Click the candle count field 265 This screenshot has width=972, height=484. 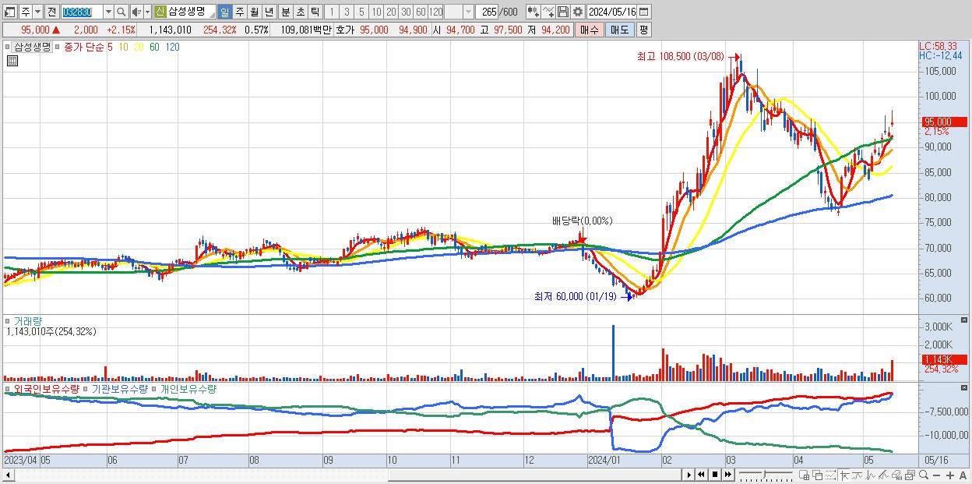click(x=487, y=12)
